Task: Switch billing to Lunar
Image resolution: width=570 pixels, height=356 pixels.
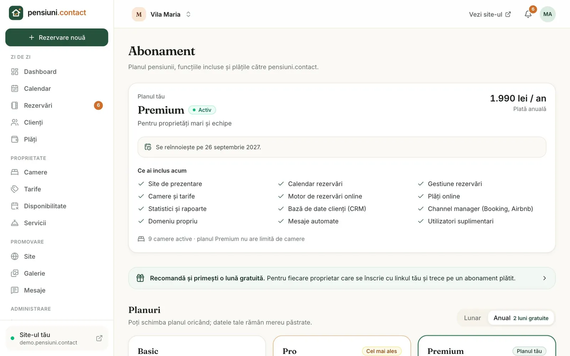Action: (472, 318)
